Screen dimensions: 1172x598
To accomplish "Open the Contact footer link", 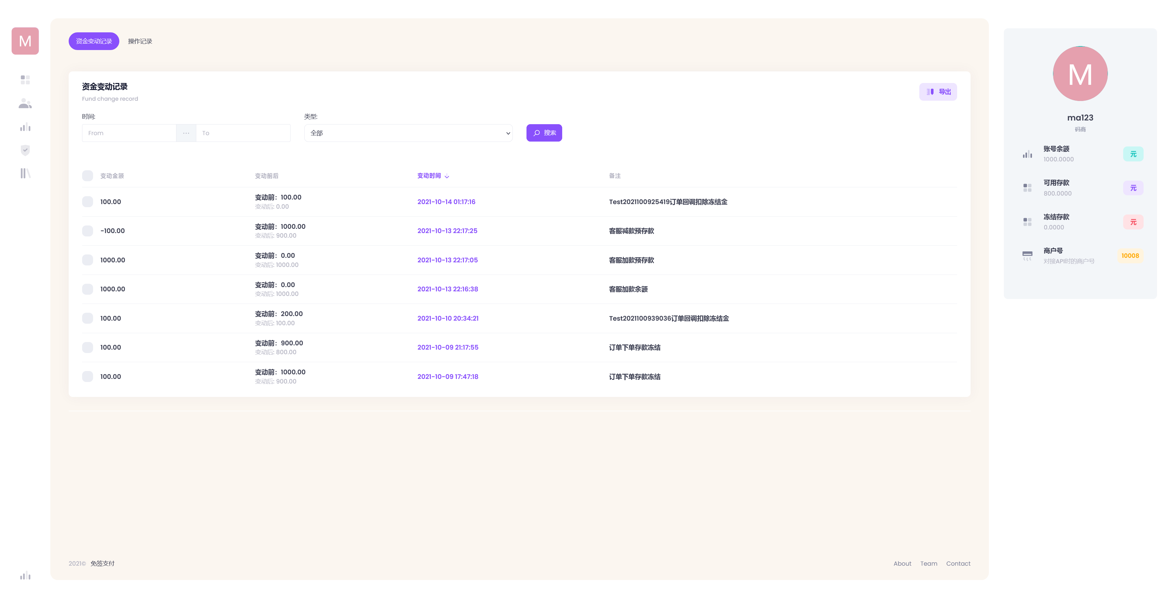I will coord(958,564).
